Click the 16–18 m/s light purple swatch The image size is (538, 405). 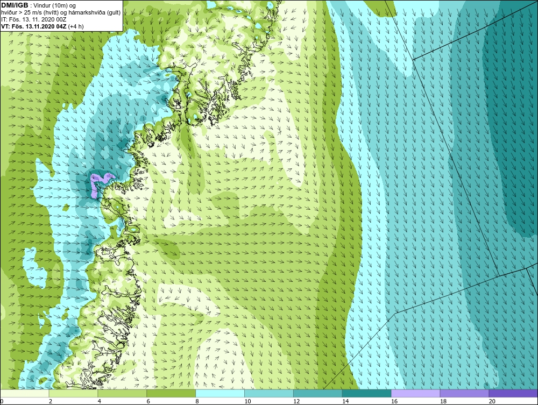pos(415,393)
